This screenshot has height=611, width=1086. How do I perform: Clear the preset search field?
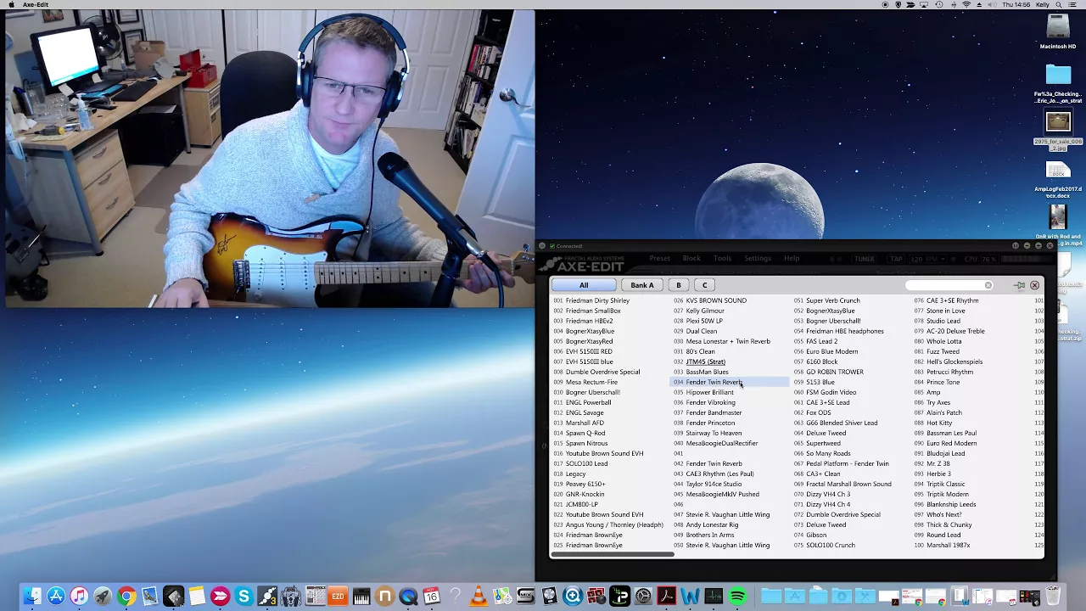[x=988, y=285]
